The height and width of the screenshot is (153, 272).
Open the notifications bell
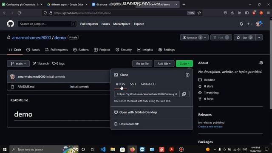point(241,24)
